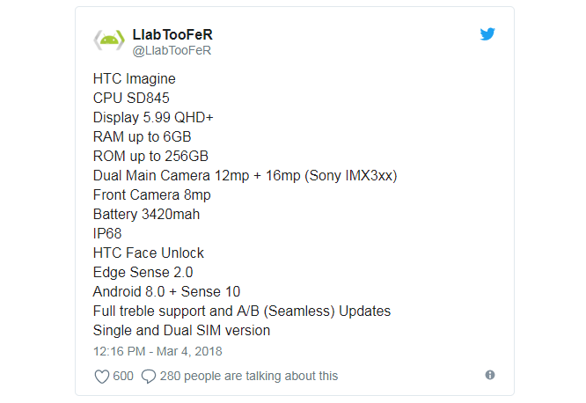
Task: Click the 'CPU SD845' line
Action: (131, 98)
